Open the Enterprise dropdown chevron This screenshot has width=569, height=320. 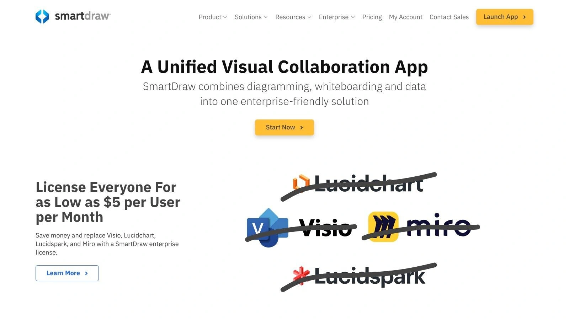(x=353, y=17)
